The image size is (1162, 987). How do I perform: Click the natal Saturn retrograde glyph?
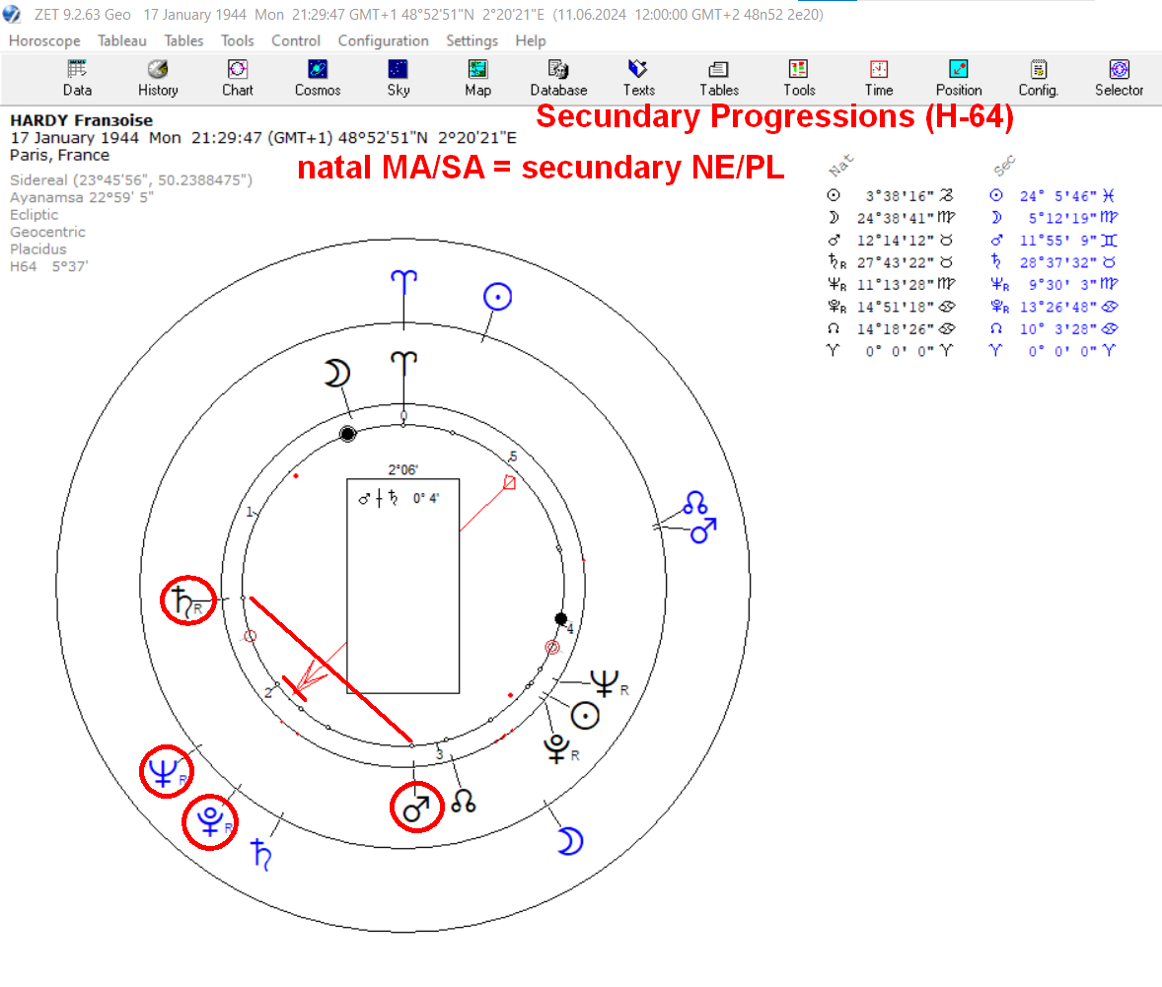point(186,600)
